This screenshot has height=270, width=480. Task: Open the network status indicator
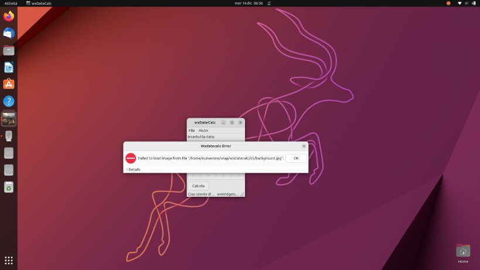[459, 4]
